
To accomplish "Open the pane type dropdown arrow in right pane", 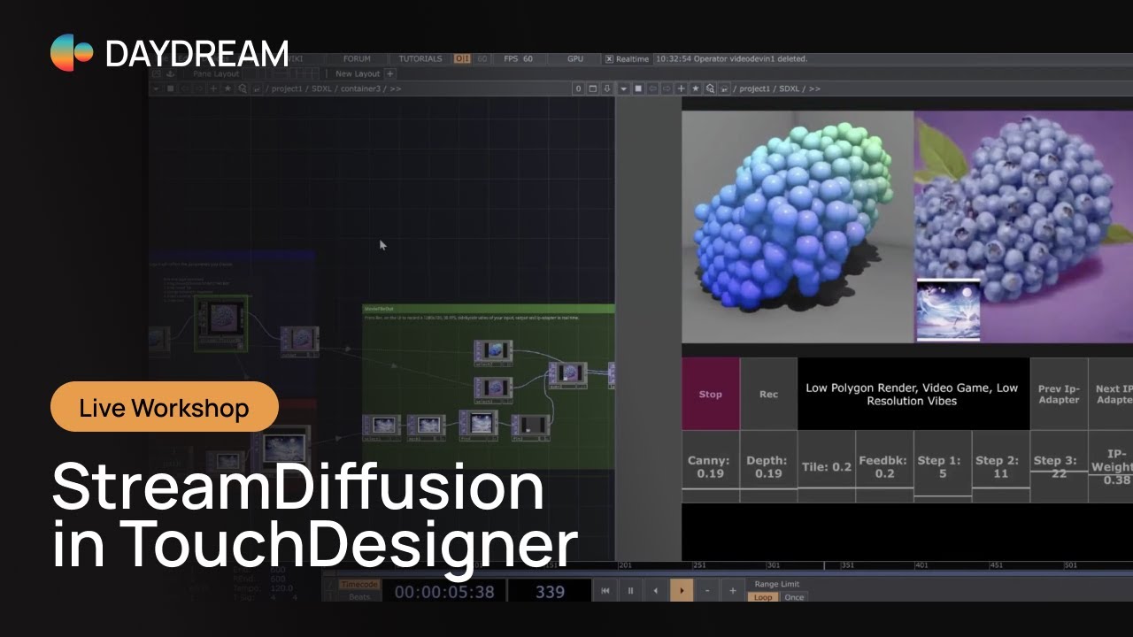I will point(623,88).
